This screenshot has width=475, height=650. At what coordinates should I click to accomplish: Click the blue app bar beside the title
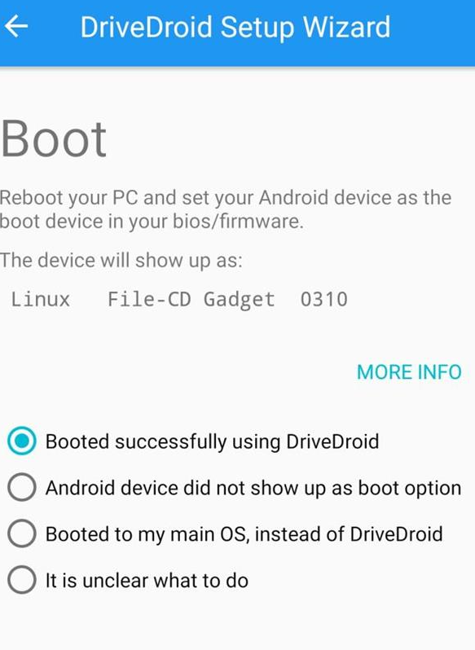pos(431,33)
